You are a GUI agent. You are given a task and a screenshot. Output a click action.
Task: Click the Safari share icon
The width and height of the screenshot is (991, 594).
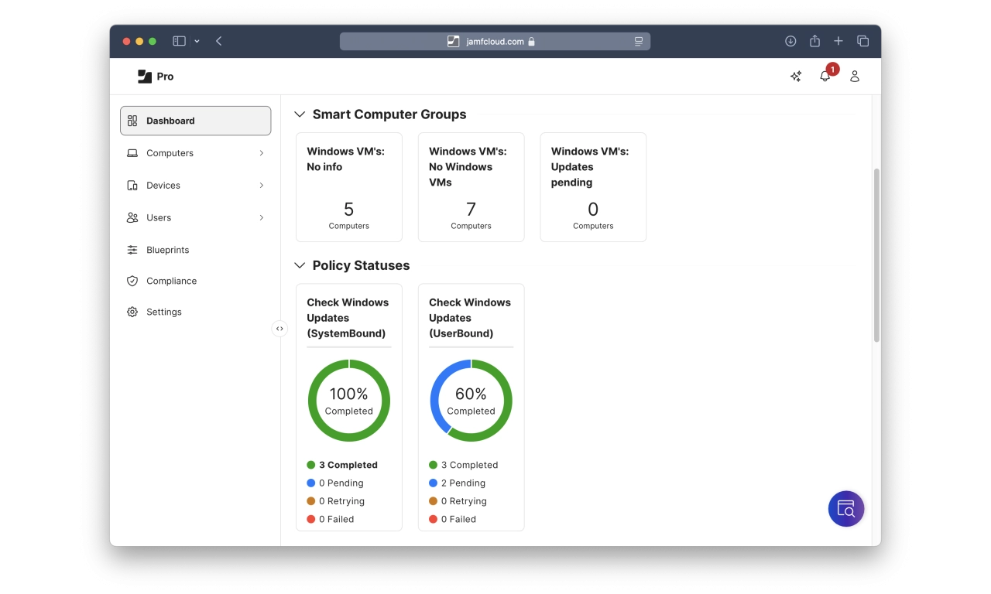[x=814, y=41]
